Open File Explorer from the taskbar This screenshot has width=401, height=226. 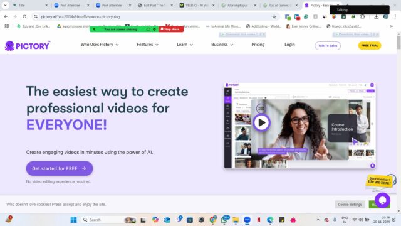point(236,220)
